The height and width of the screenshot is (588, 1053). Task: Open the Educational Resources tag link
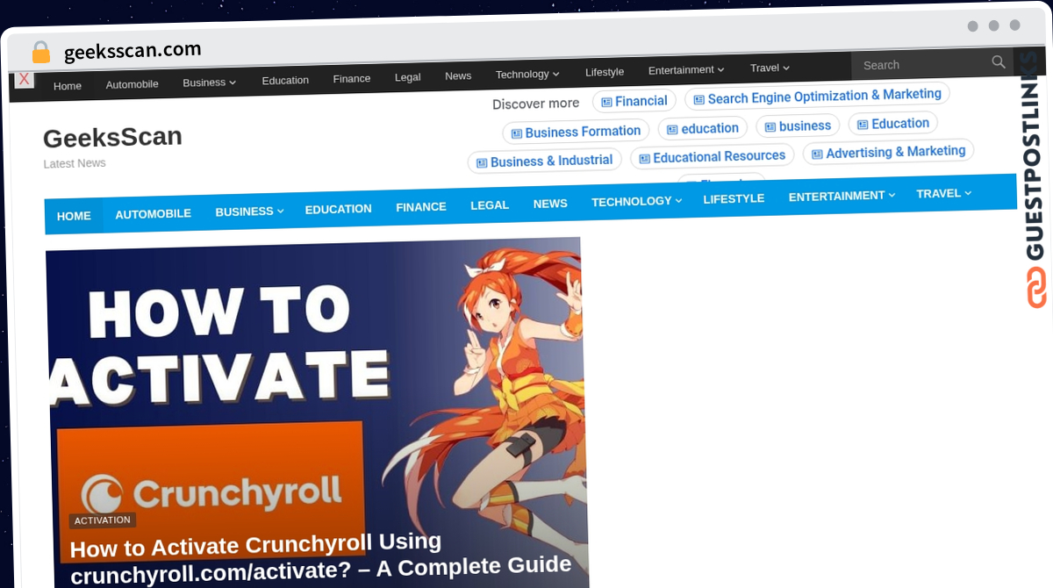coord(712,157)
